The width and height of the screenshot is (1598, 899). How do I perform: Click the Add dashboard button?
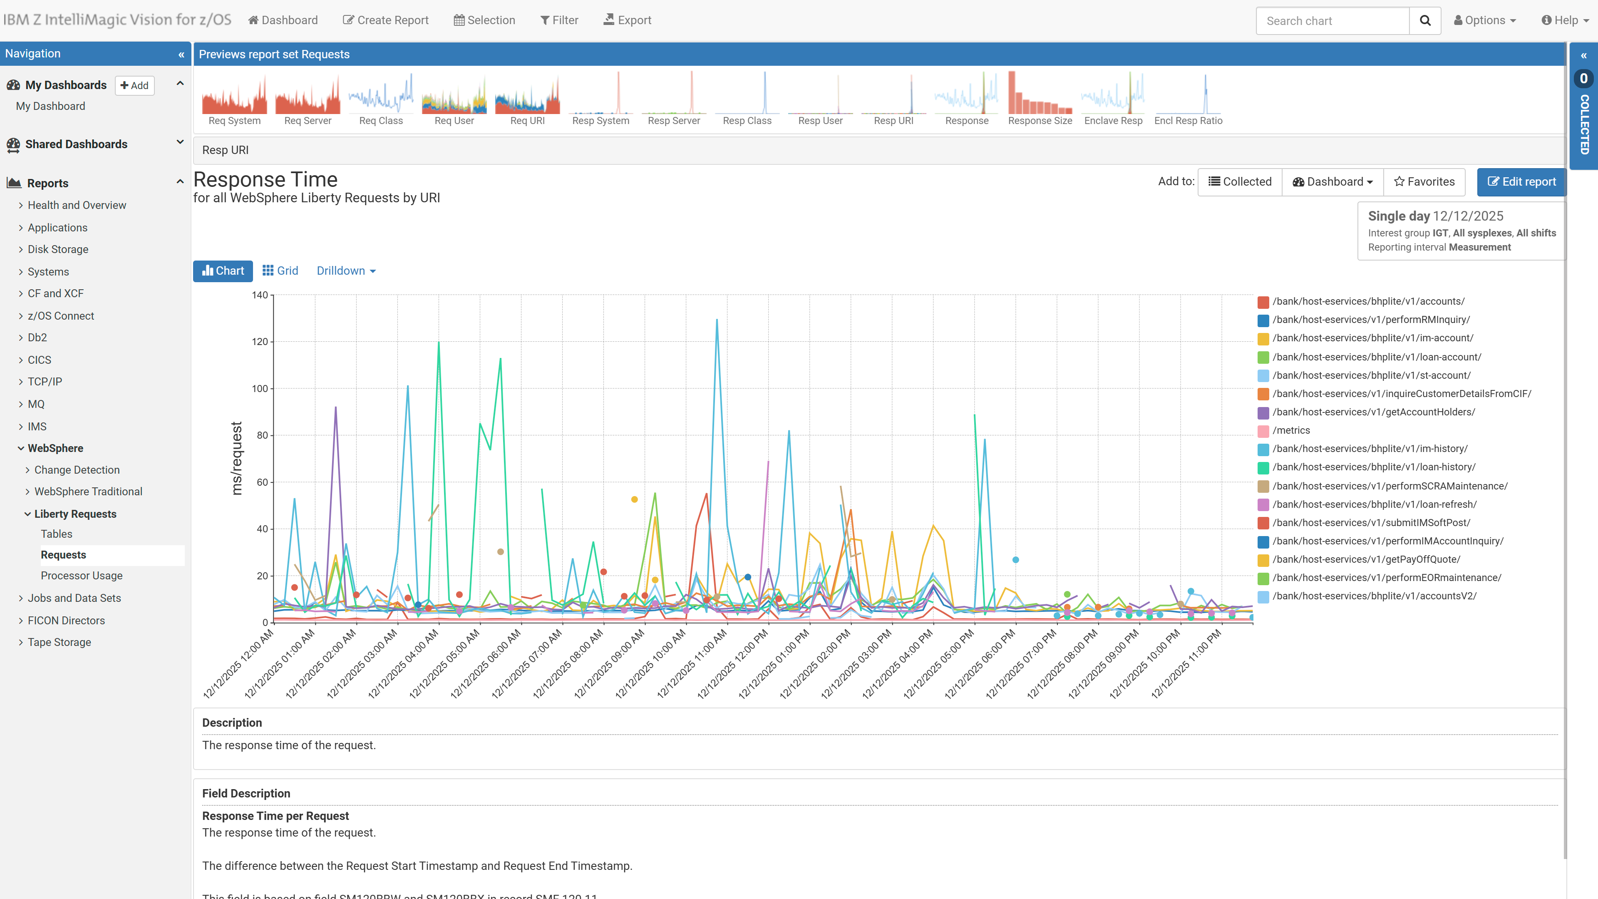pos(134,86)
